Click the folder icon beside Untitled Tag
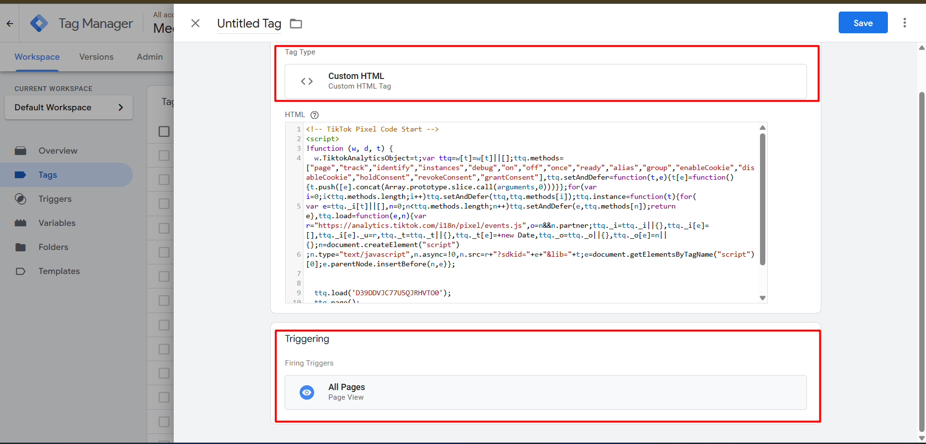The height and width of the screenshot is (444, 926). point(296,24)
